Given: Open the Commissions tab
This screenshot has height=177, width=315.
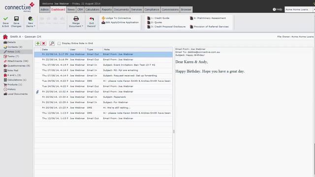Looking at the screenshot, I should (x=170, y=9).
